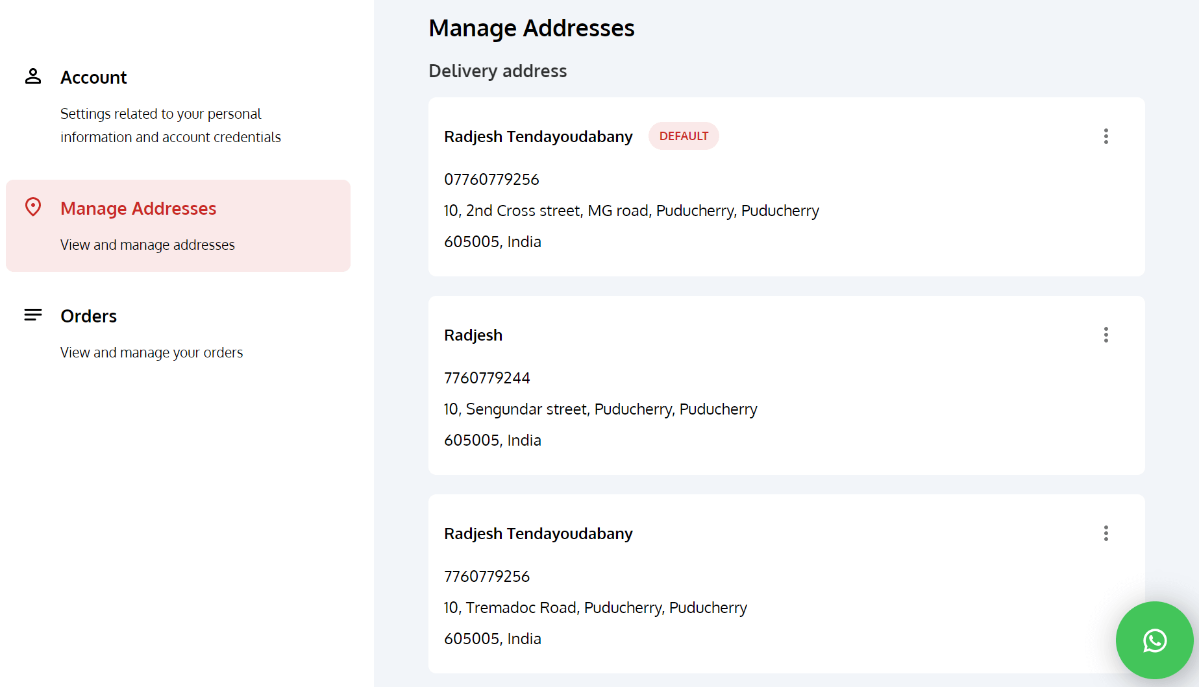Open options menu for the Tremadoc Road address

[x=1106, y=533]
